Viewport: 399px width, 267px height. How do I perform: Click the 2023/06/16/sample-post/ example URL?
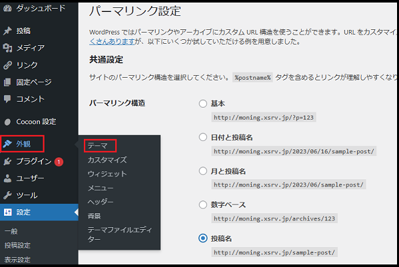pos(294,151)
